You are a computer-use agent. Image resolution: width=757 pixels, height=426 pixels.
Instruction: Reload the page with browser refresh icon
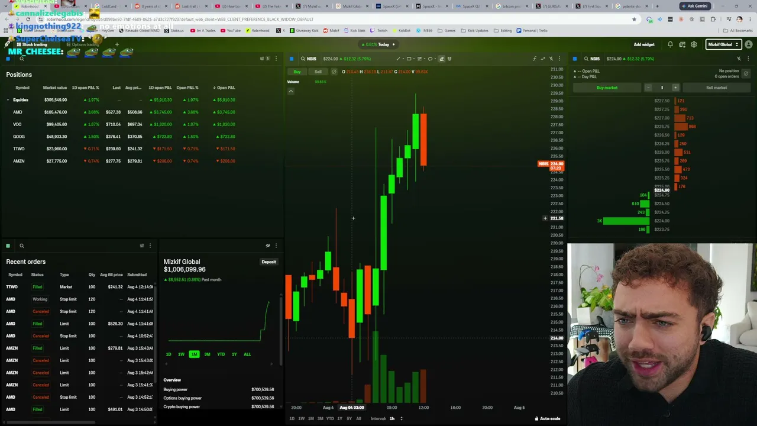28,19
